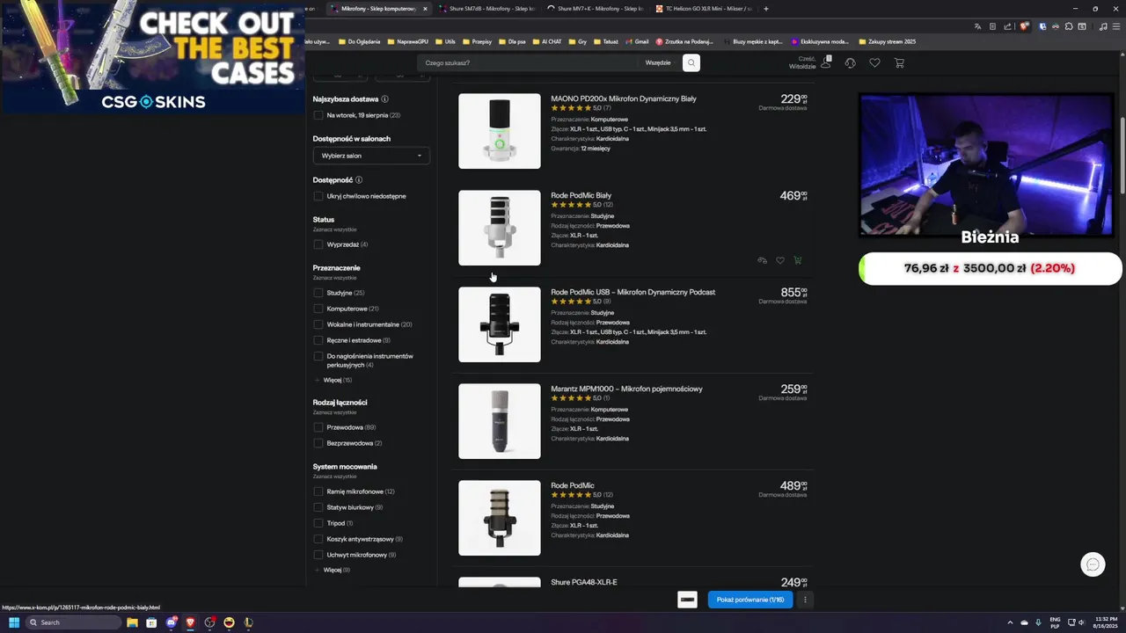Viewport: 1126px width, 633px height.
Task: Open Zakupy stream 2025 bookmark folder
Action: point(887,41)
